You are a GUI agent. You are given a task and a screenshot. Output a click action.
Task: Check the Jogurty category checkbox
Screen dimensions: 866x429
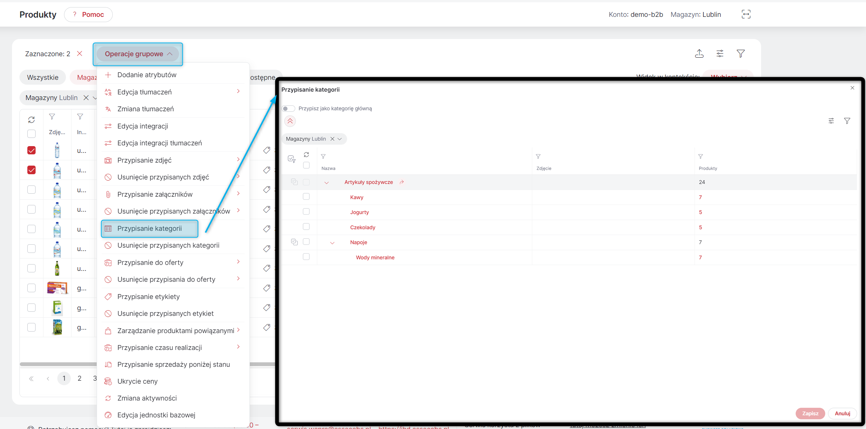(x=306, y=211)
